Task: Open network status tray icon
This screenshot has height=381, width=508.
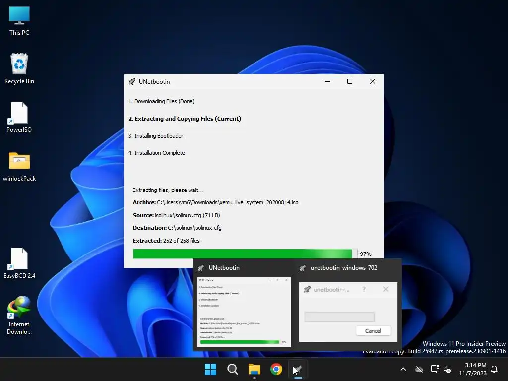Action: [x=435, y=369]
